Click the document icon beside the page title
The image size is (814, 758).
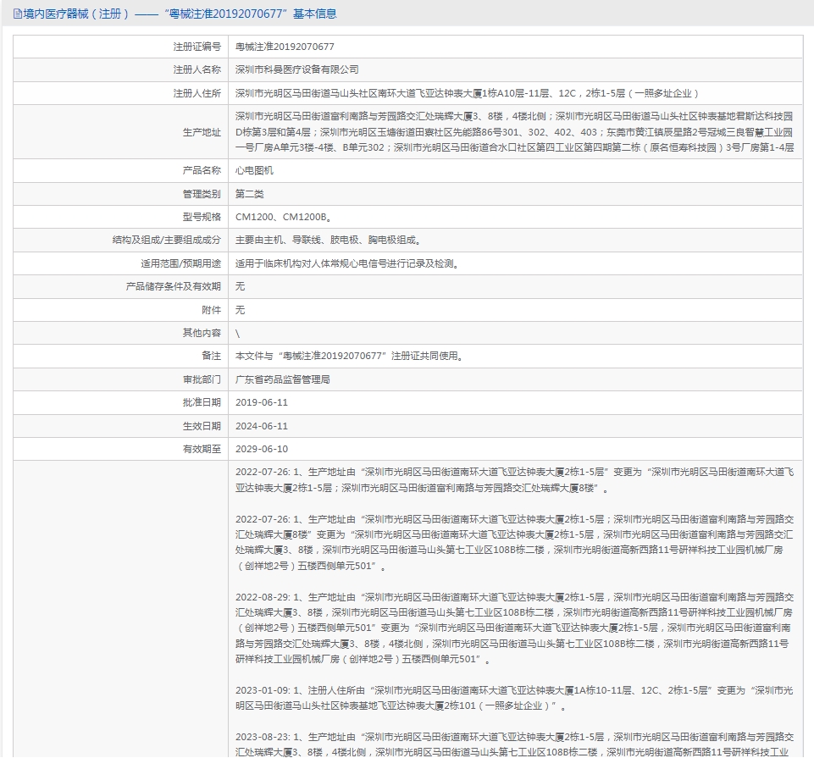(18, 14)
